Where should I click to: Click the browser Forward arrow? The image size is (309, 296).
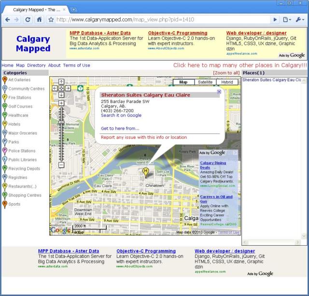tap(16, 19)
